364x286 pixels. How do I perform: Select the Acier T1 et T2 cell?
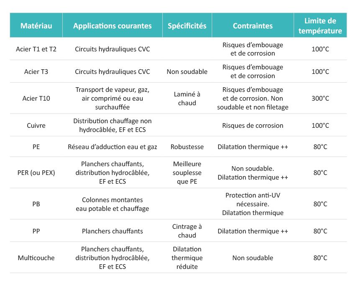click(x=36, y=49)
